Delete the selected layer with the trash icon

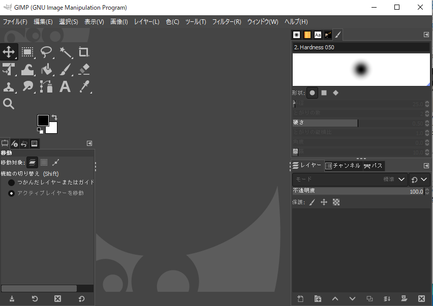coord(421,299)
